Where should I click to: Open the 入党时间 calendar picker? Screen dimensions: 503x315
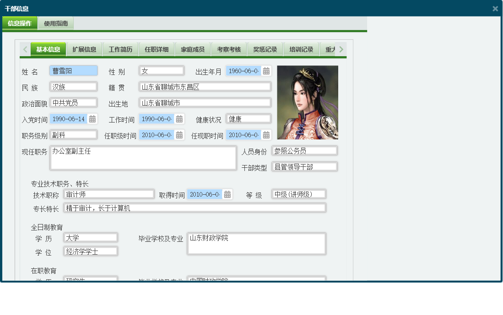(x=91, y=119)
